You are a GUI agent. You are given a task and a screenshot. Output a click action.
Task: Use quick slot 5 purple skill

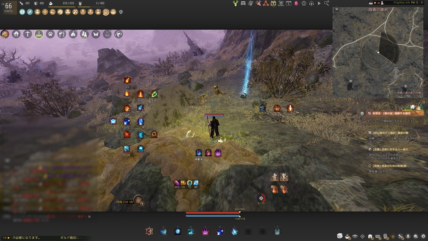(x=205, y=231)
